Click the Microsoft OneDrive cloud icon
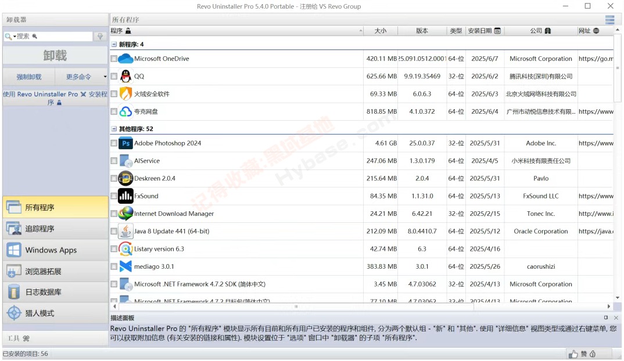 tap(125, 59)
